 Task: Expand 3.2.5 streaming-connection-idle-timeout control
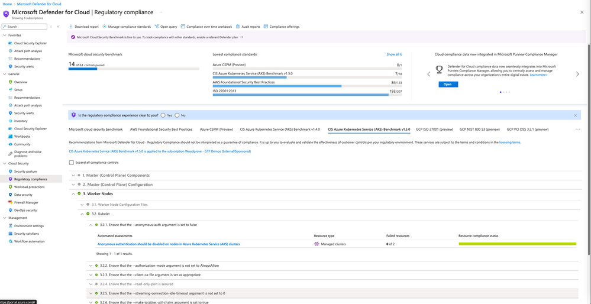tap(91, 293)
